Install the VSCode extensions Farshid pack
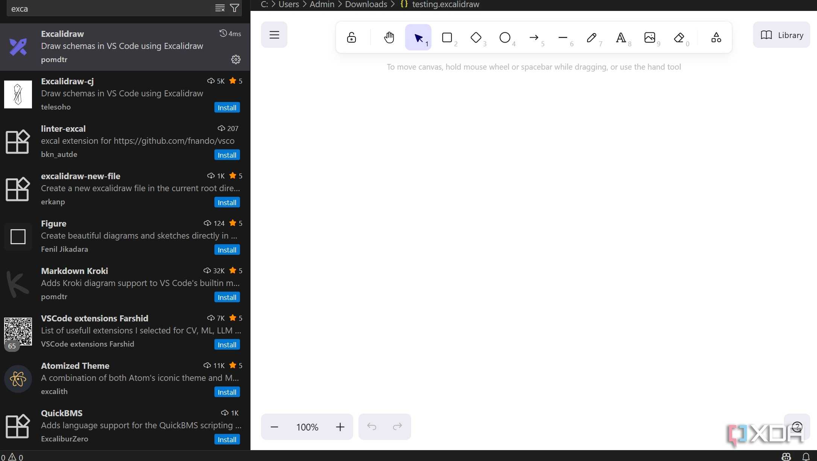The width and height of the screenshot is (817, 461). 227,345
